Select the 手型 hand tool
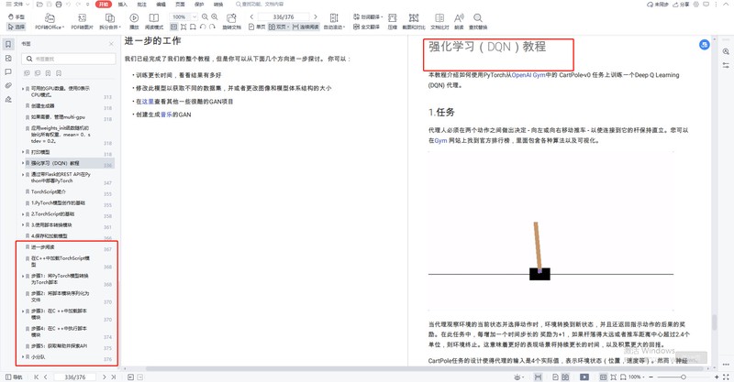 point(17,16)
